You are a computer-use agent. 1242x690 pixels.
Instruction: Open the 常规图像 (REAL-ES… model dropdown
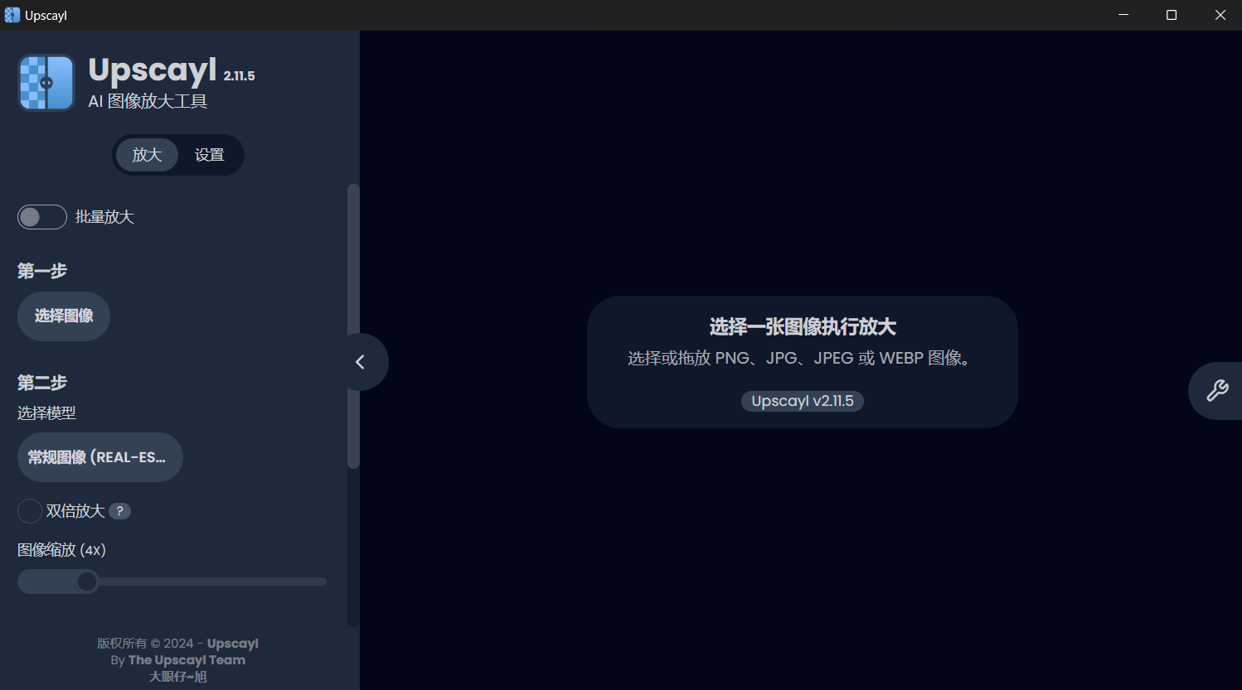[x=100, y=457]
